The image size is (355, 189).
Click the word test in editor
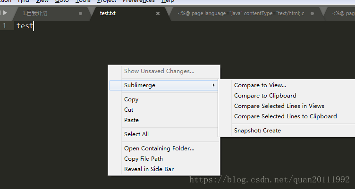tap(25, 26)
